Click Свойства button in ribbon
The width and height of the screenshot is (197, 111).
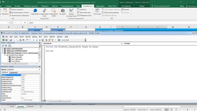point(82,10)
